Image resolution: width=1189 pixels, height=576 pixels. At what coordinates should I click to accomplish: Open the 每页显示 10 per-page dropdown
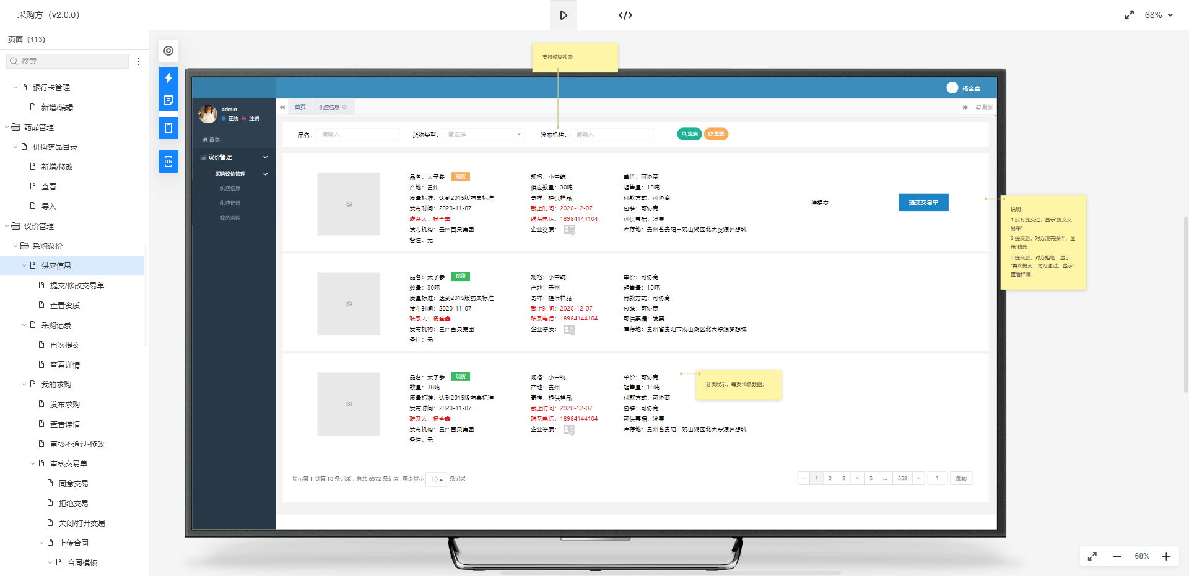tap(437, 479)
